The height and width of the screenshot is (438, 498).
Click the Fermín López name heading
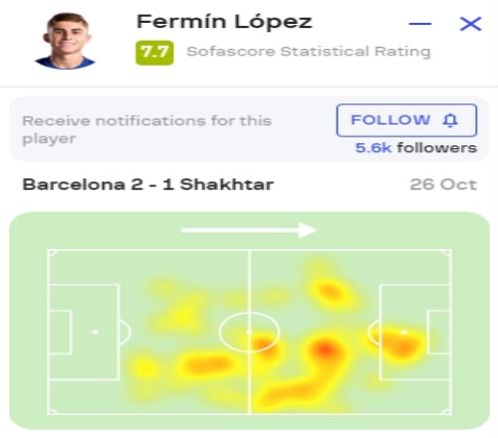[224, 22]
